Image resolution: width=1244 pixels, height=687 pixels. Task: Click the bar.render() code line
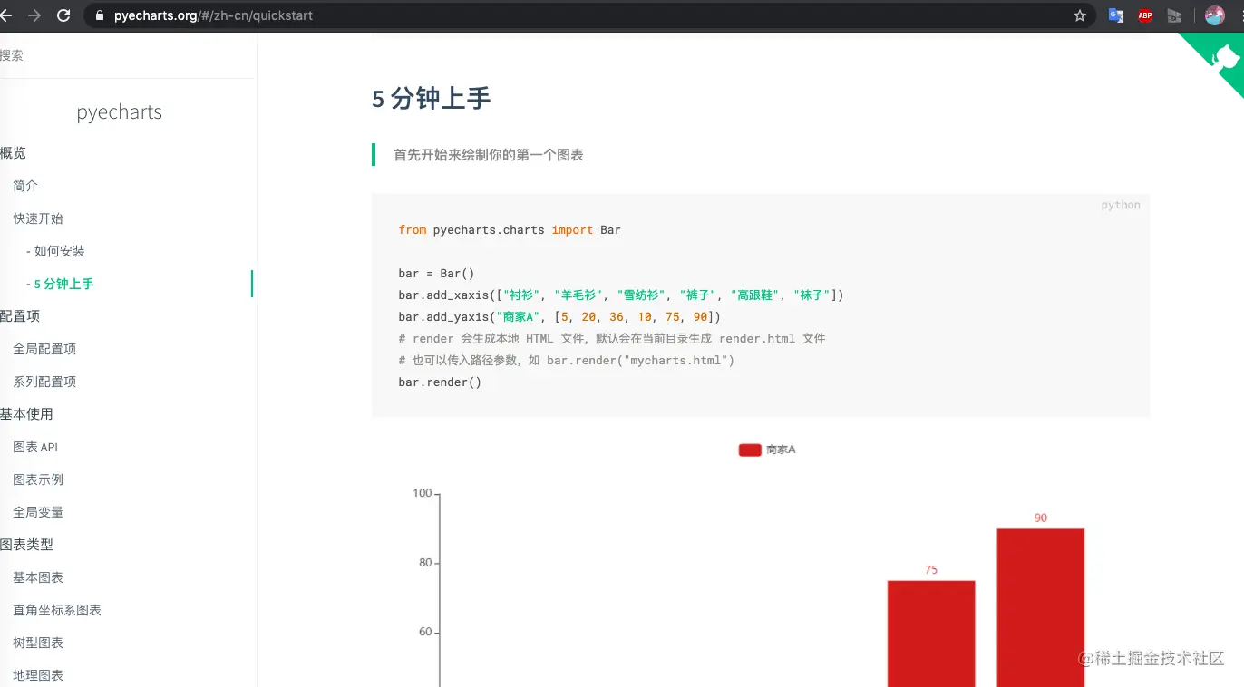(440, 382)
